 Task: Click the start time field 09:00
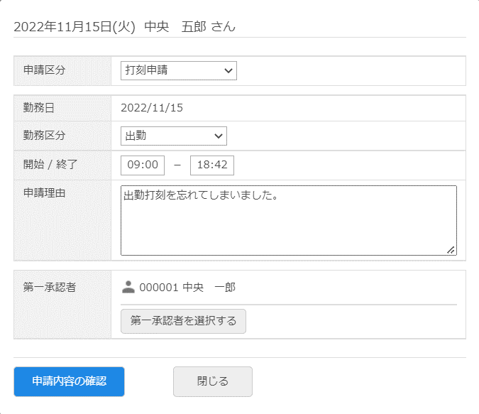[143, 165]
